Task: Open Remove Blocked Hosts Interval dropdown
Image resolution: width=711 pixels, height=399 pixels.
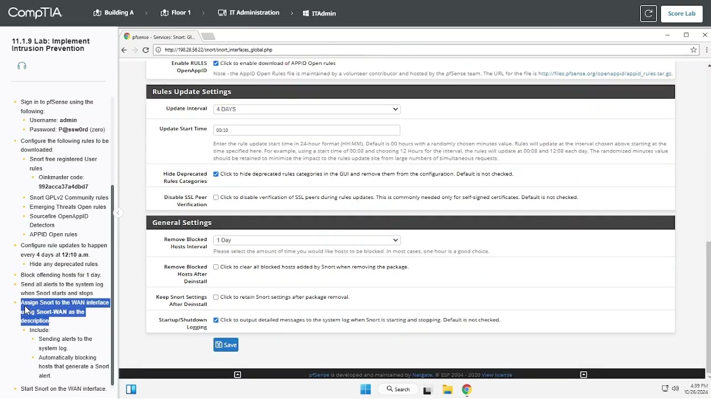Action: (x=307, y=240)
